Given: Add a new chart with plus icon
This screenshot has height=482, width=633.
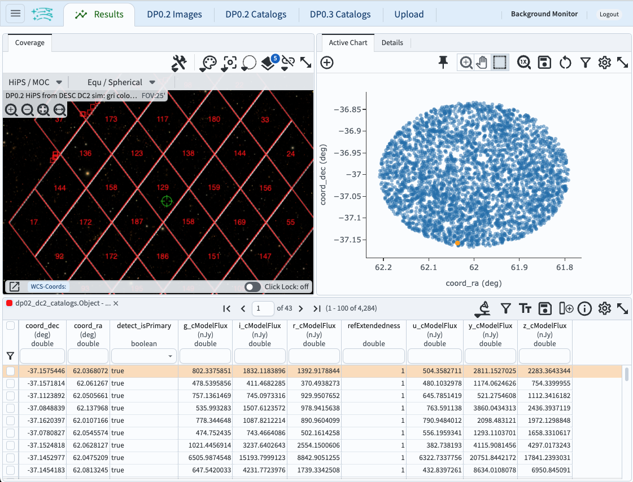Looking at the screenshot, I should (x=327, y=63).
